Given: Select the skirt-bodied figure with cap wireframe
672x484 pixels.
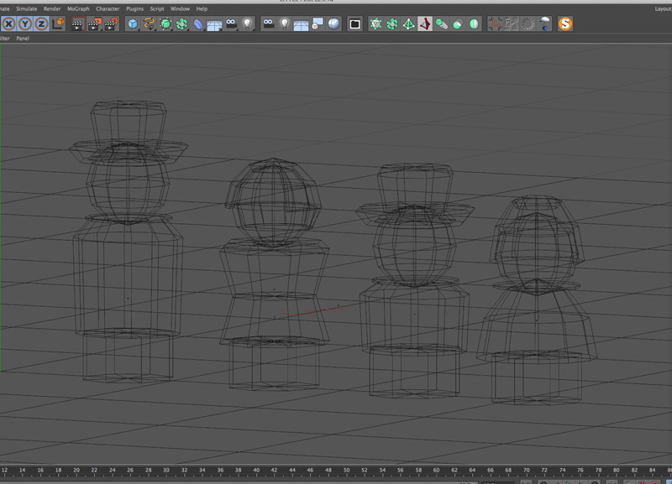Looking at the screenshot, I should [x=537, y=299].
